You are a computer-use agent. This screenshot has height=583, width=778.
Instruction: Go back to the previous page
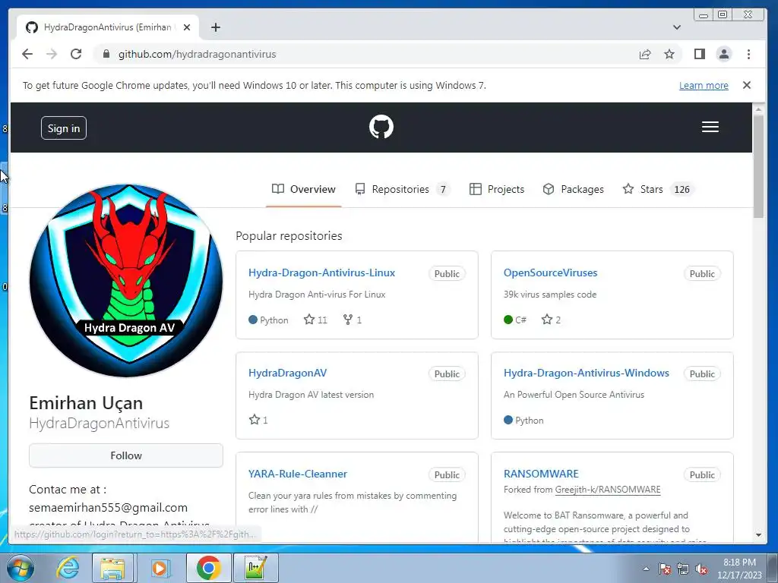tap(27, 54)
